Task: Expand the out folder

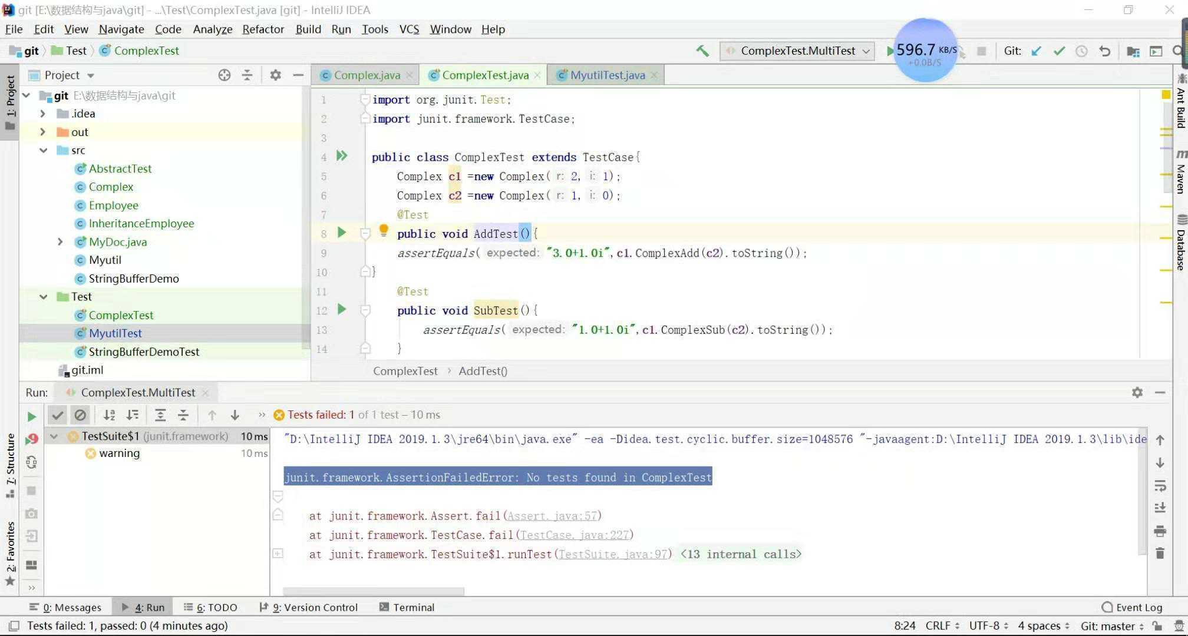Action: [x=42, y=132]
